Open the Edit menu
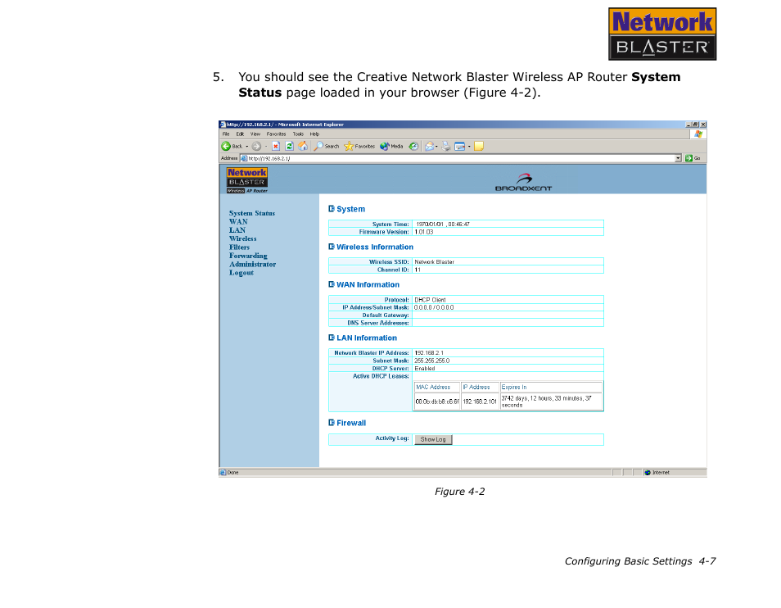This screenshot has width=781, height=608. pyautogui.click(x=240, y=134)
